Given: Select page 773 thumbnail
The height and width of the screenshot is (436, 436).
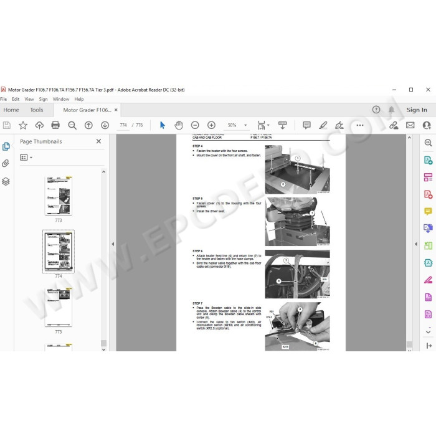Looking at the screenshot, I should point(59,196).
